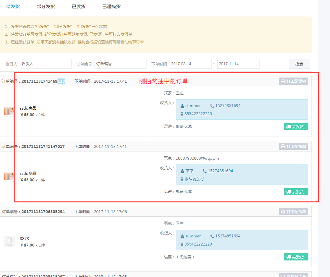The image size is (330, 277).
Task: Print packing slip for order ending 469113
Action: pyautogui.click(x=293, y=81)
